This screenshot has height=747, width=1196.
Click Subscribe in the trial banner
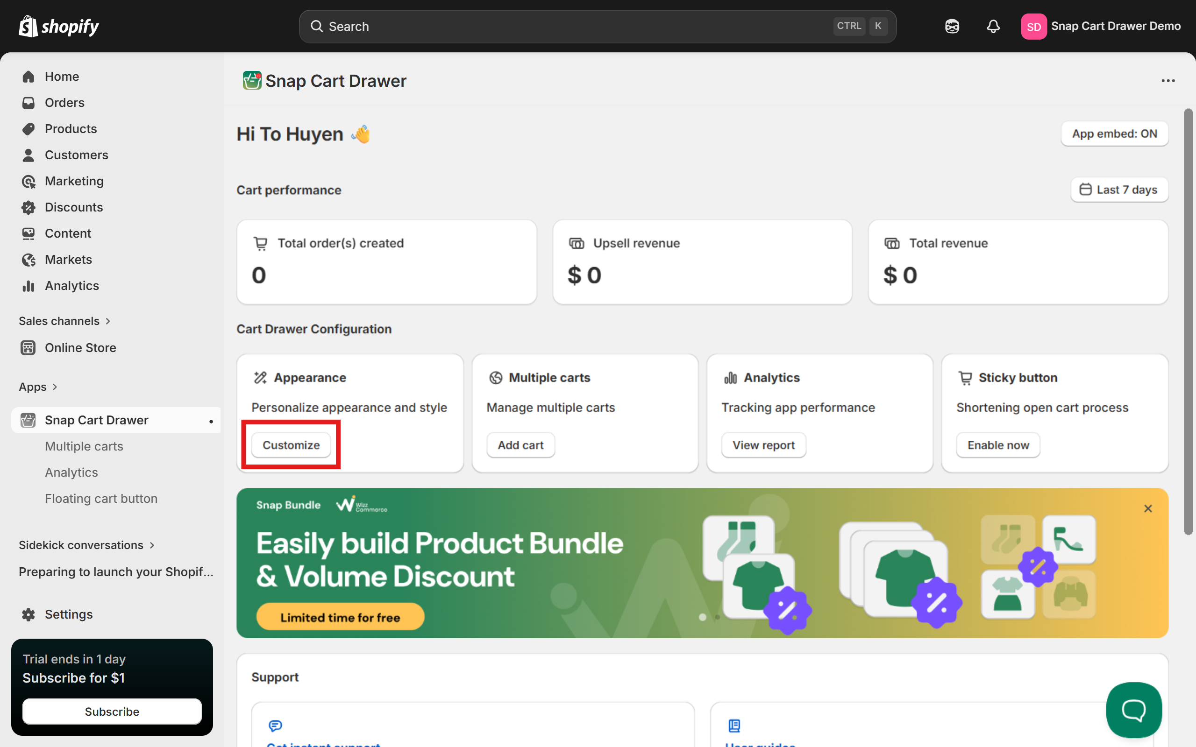(112, 712)
